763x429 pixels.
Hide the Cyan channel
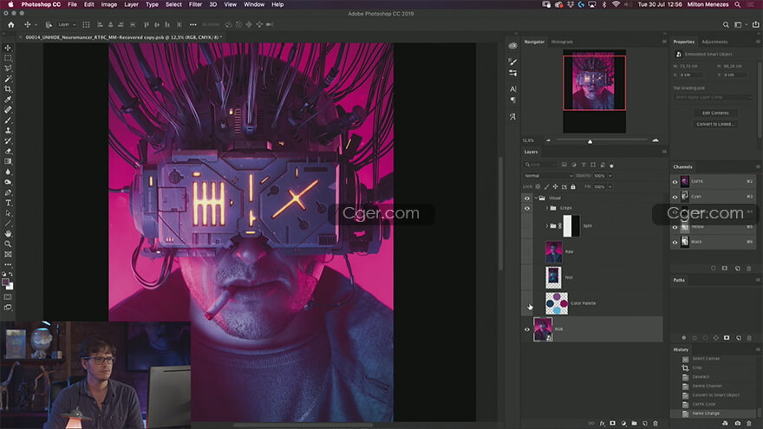click(675, 197)
